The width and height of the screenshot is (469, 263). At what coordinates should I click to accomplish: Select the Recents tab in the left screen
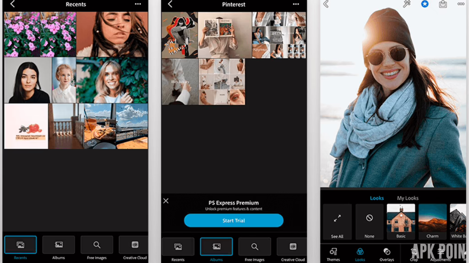(20, 247)
